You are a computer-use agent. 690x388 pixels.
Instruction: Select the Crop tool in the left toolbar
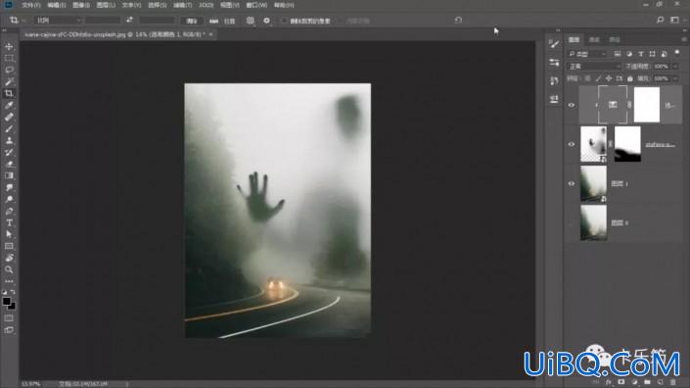[x=9, y=93]
